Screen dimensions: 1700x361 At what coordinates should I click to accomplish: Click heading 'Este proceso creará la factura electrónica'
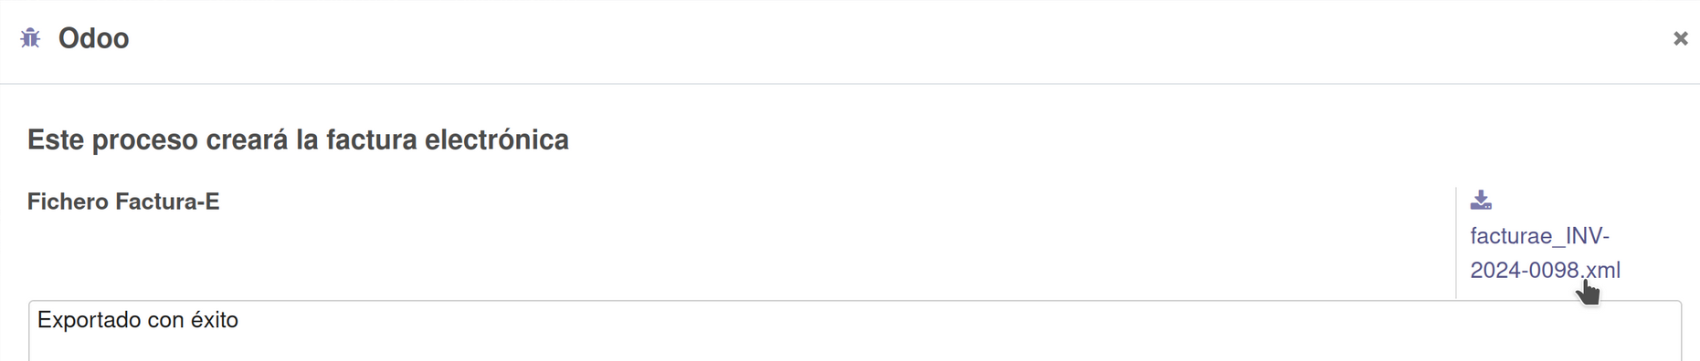(x=298, y=139)
